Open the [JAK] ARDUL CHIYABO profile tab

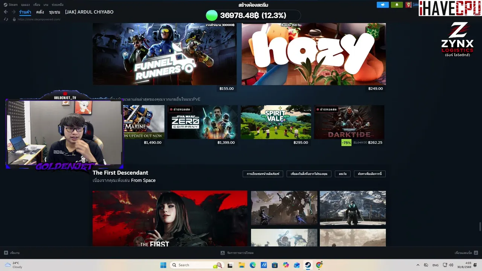coord(89,12)
